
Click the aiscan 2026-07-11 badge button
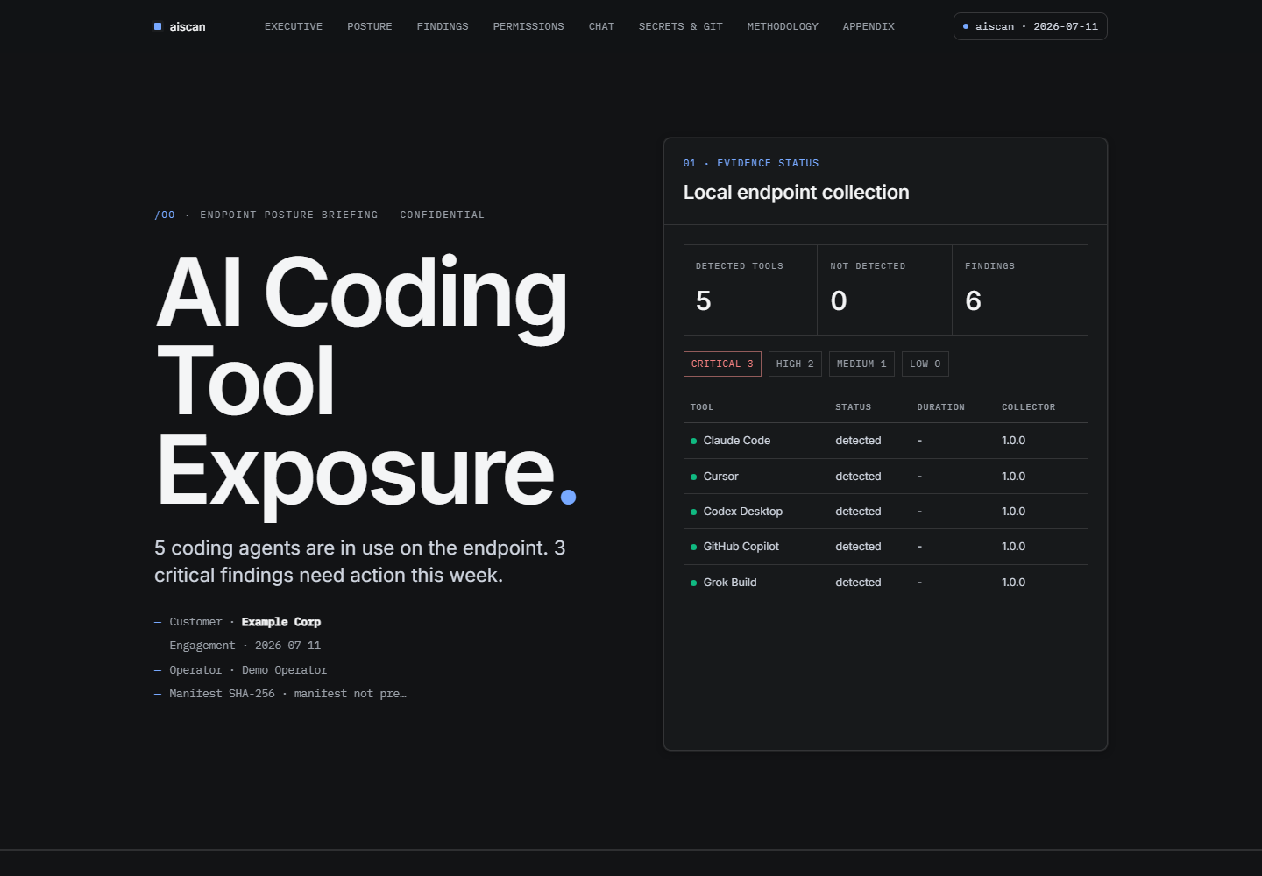[x=1031, y=26]
